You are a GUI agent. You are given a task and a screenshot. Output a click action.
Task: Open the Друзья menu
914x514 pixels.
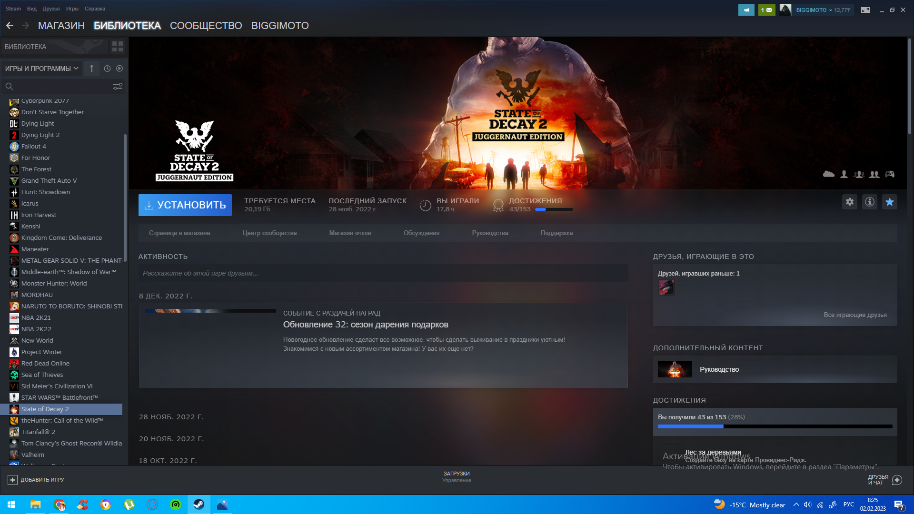coord(51,9)
